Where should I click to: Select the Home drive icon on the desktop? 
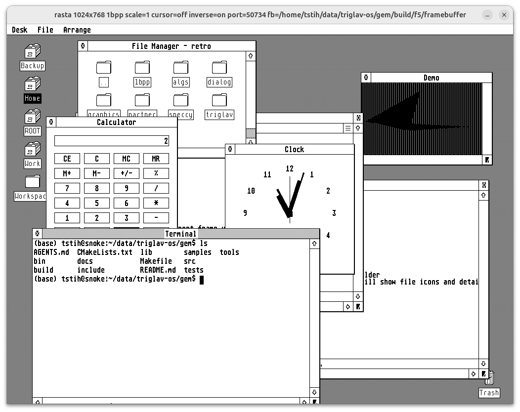coord(32,89)
